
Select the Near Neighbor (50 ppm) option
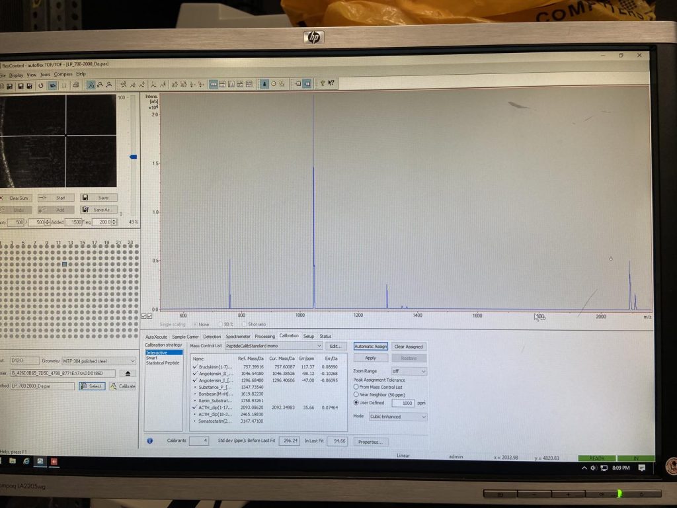[x=356, y=395]
